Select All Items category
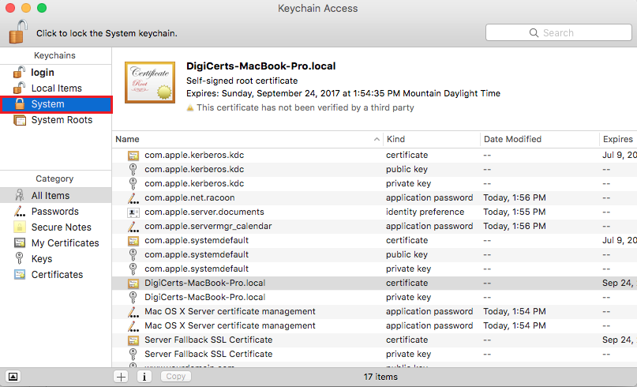 click(x=51, y=196)
